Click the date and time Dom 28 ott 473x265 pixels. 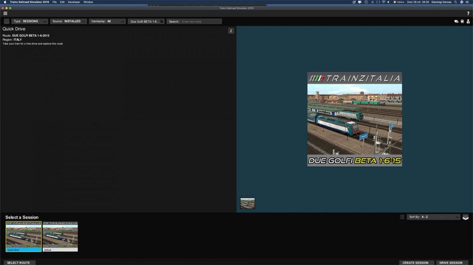coord(418,2)
